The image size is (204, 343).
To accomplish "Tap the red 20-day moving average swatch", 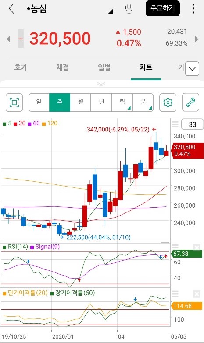I will point(15,124).
